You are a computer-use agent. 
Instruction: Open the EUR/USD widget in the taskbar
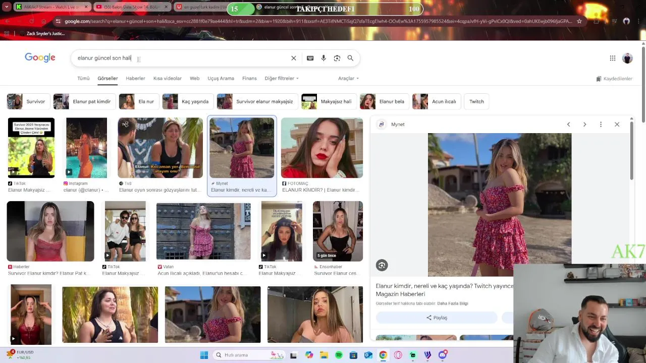(x=19, y=355)
